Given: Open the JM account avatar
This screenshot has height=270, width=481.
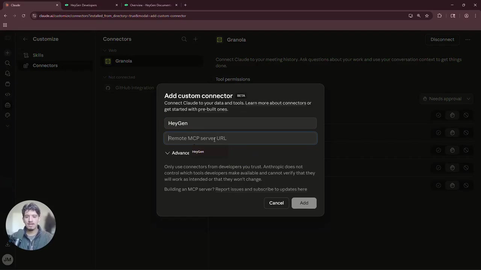Looking at the screenshot, I should point(8,259).
